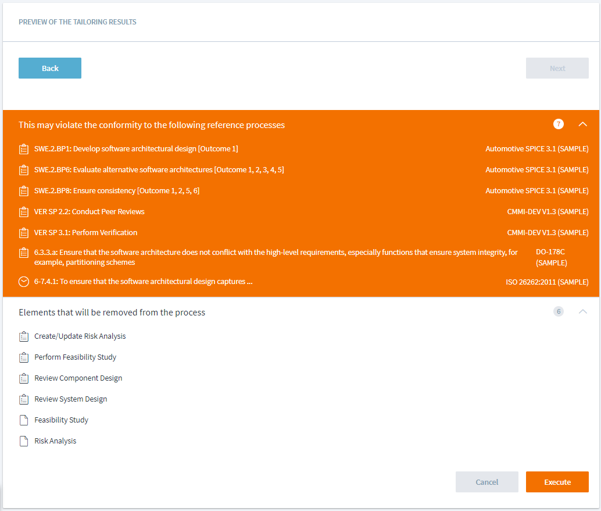Screen dimensions: 601x511
Task: Click the violations count badge showing 7
Action: [x=558, y=124]
